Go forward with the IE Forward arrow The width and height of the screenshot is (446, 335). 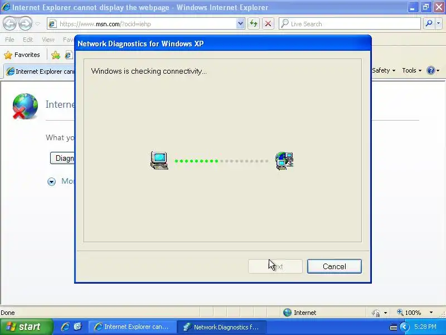click(26, 23)
